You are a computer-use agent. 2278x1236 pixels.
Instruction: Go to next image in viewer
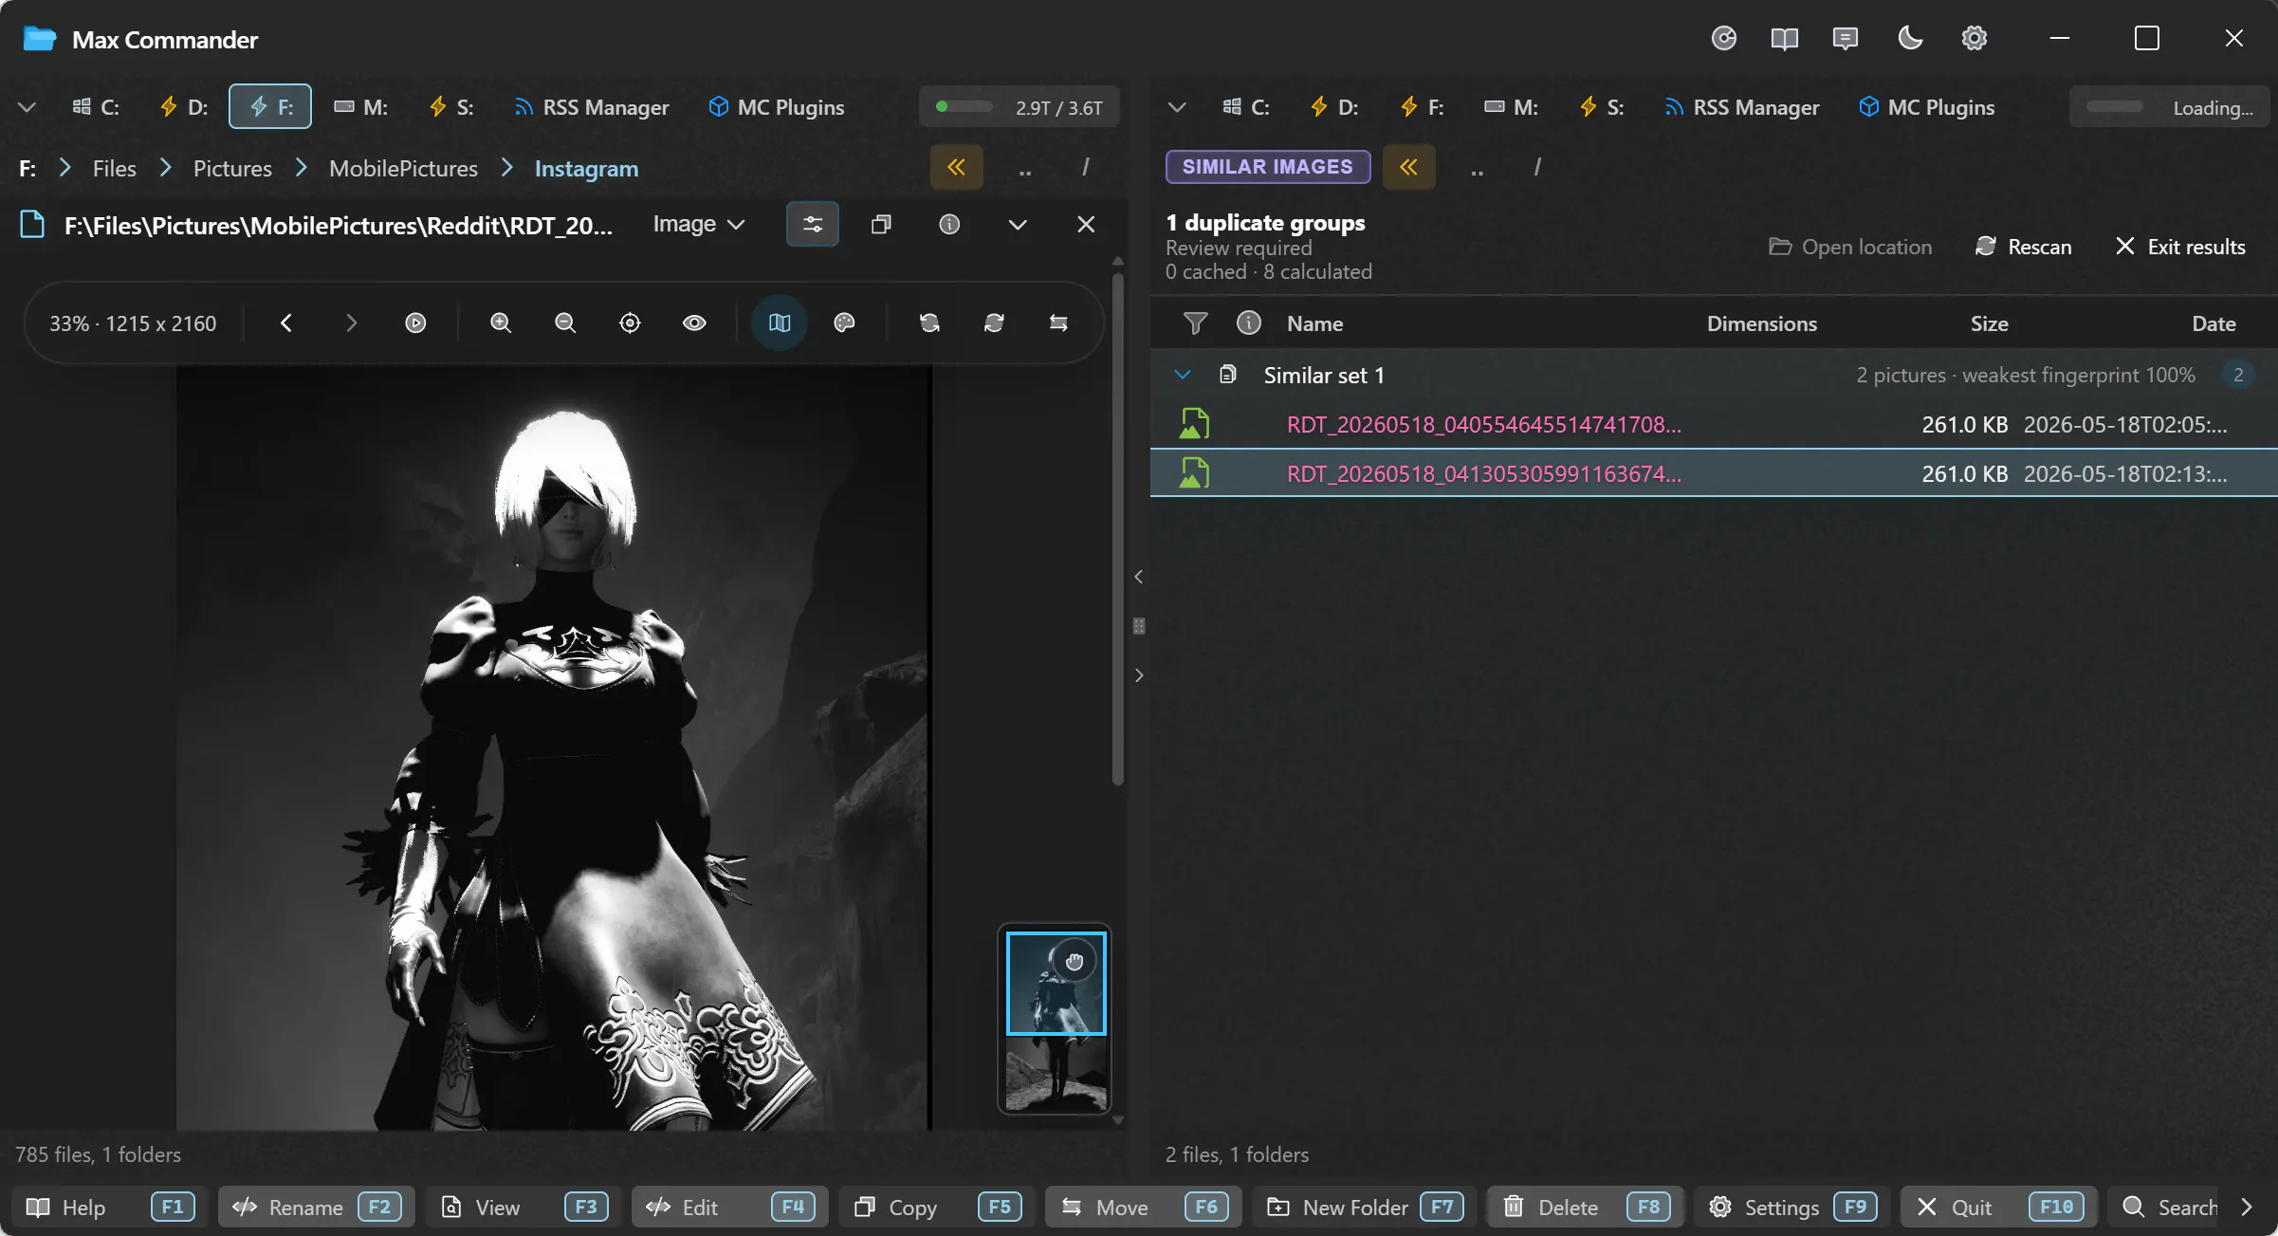point(351,323)
